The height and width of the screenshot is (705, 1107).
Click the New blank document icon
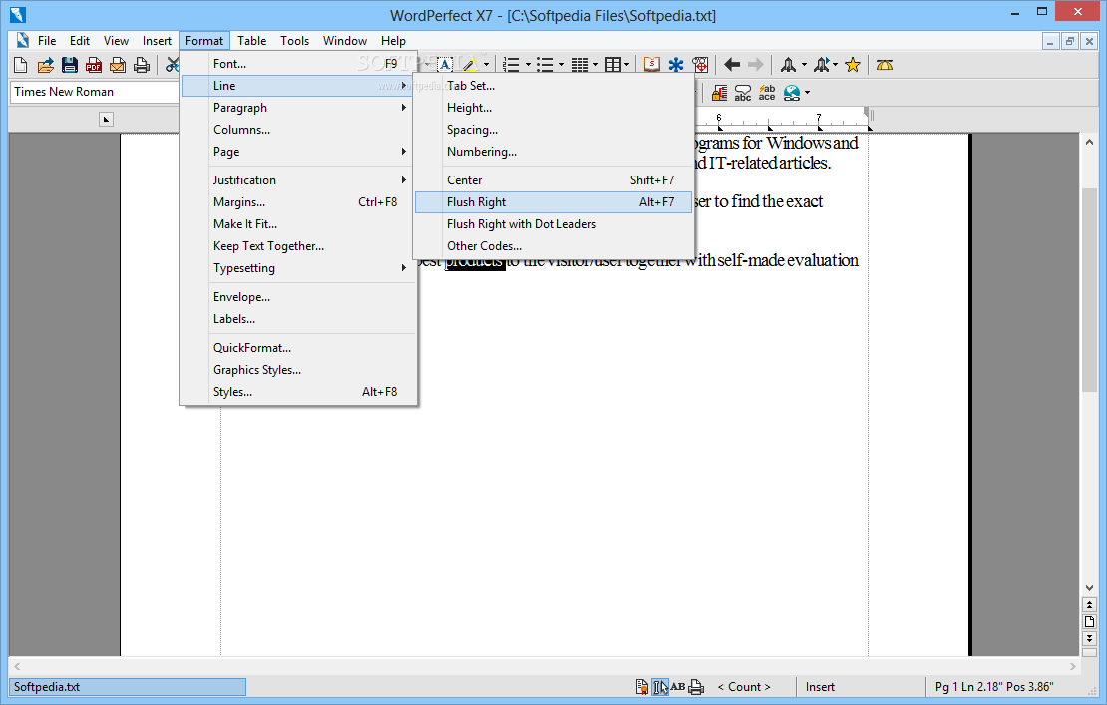click(x=21, y=65)
